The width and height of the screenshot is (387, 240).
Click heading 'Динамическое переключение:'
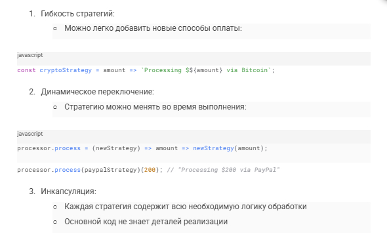coord(98,92)
